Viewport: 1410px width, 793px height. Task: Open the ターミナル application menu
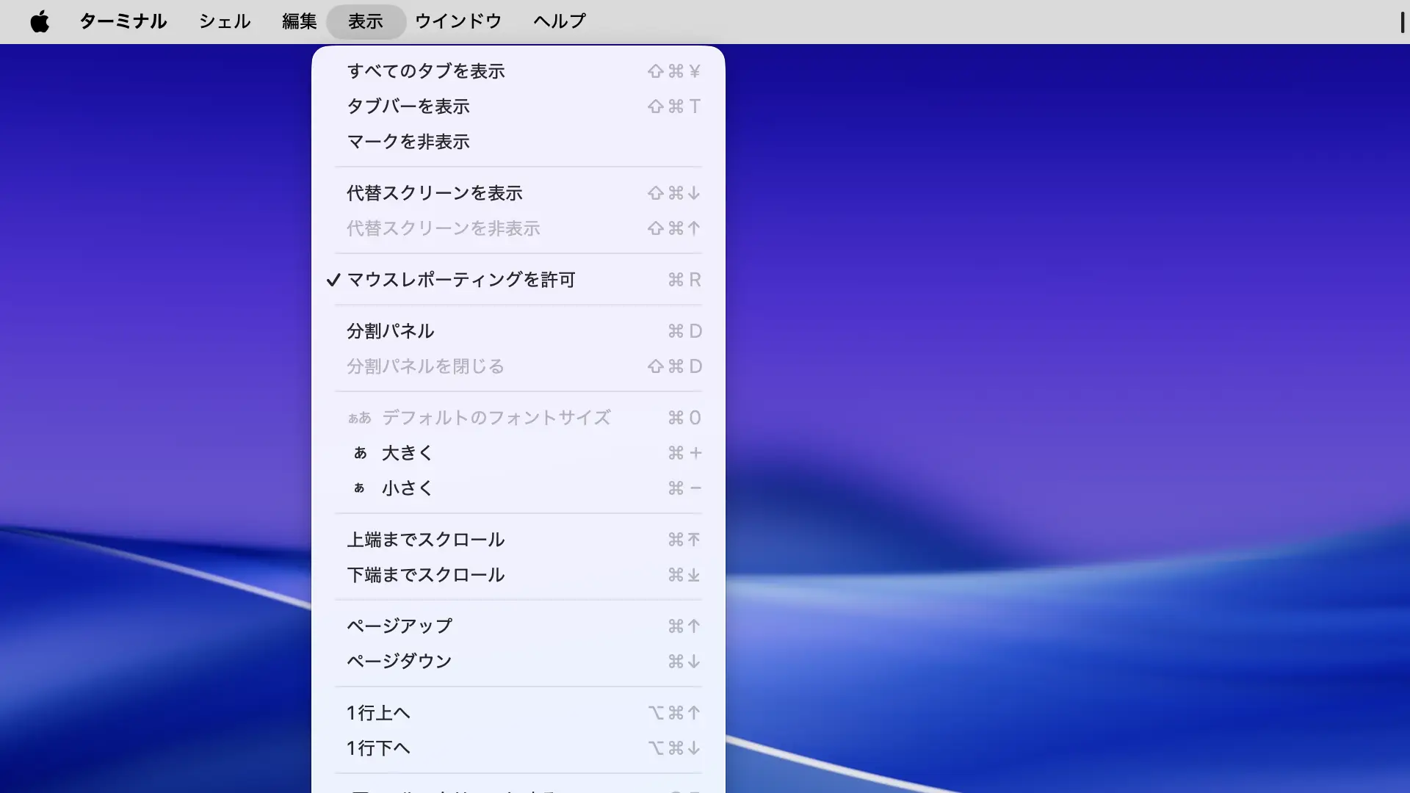(123, 21)
